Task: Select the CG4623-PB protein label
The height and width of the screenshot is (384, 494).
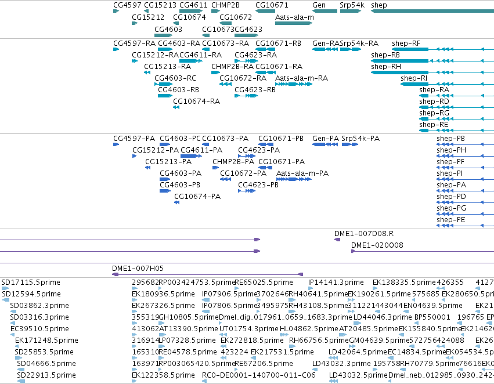Action: [x=258, y=185]
